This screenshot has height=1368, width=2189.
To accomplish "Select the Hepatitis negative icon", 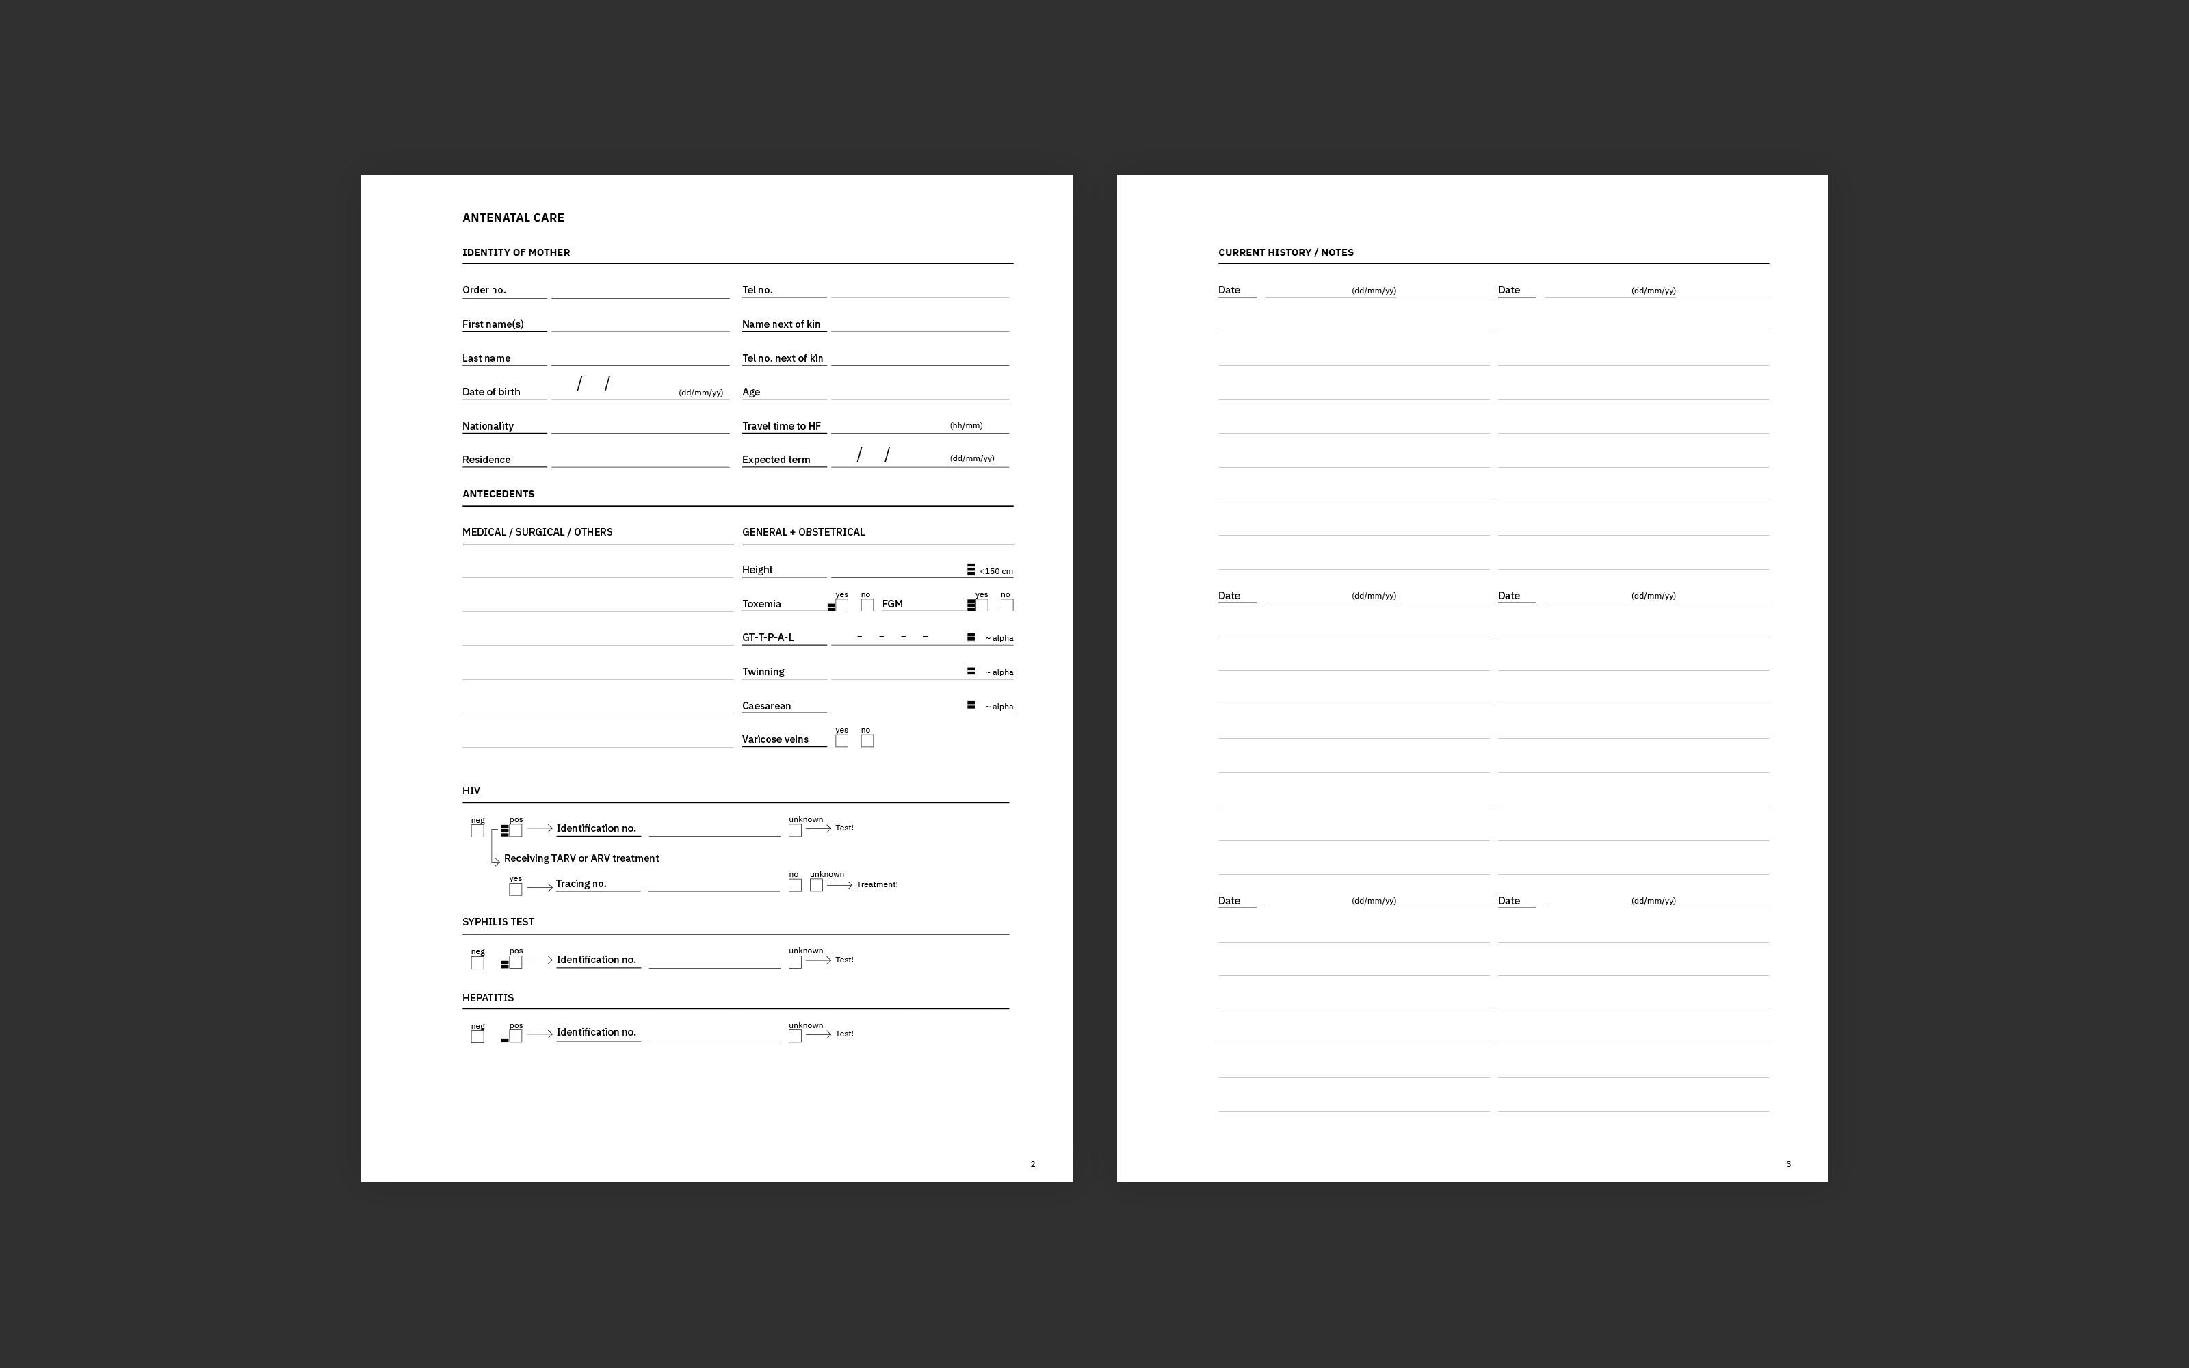I will point(477,1034).
